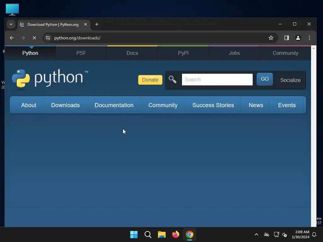The height and width of the screenshot is (242, 323).
Task: Open File Explorer from taskbar
Action: pos(162,234)
